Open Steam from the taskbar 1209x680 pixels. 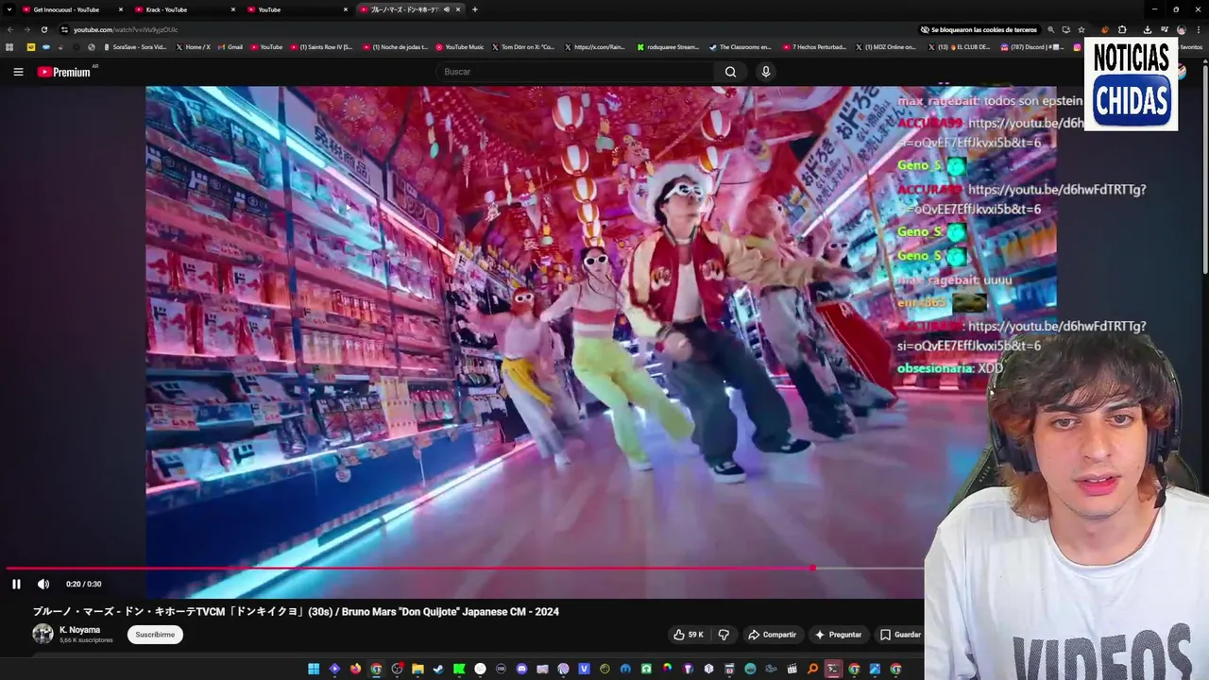coord(438,669)
